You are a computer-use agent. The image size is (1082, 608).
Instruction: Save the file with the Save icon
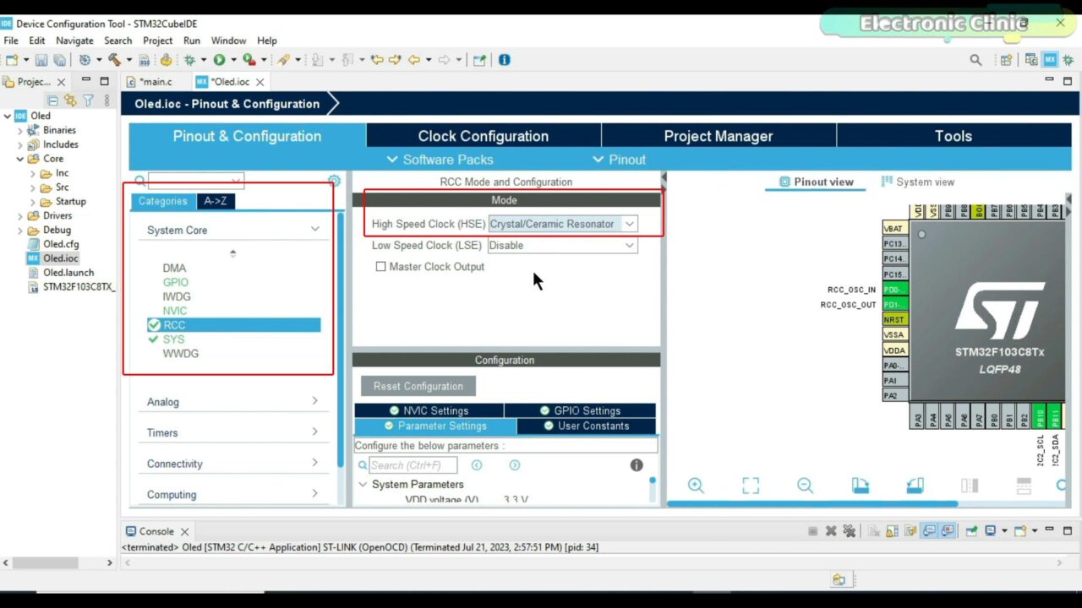[41, 60]
